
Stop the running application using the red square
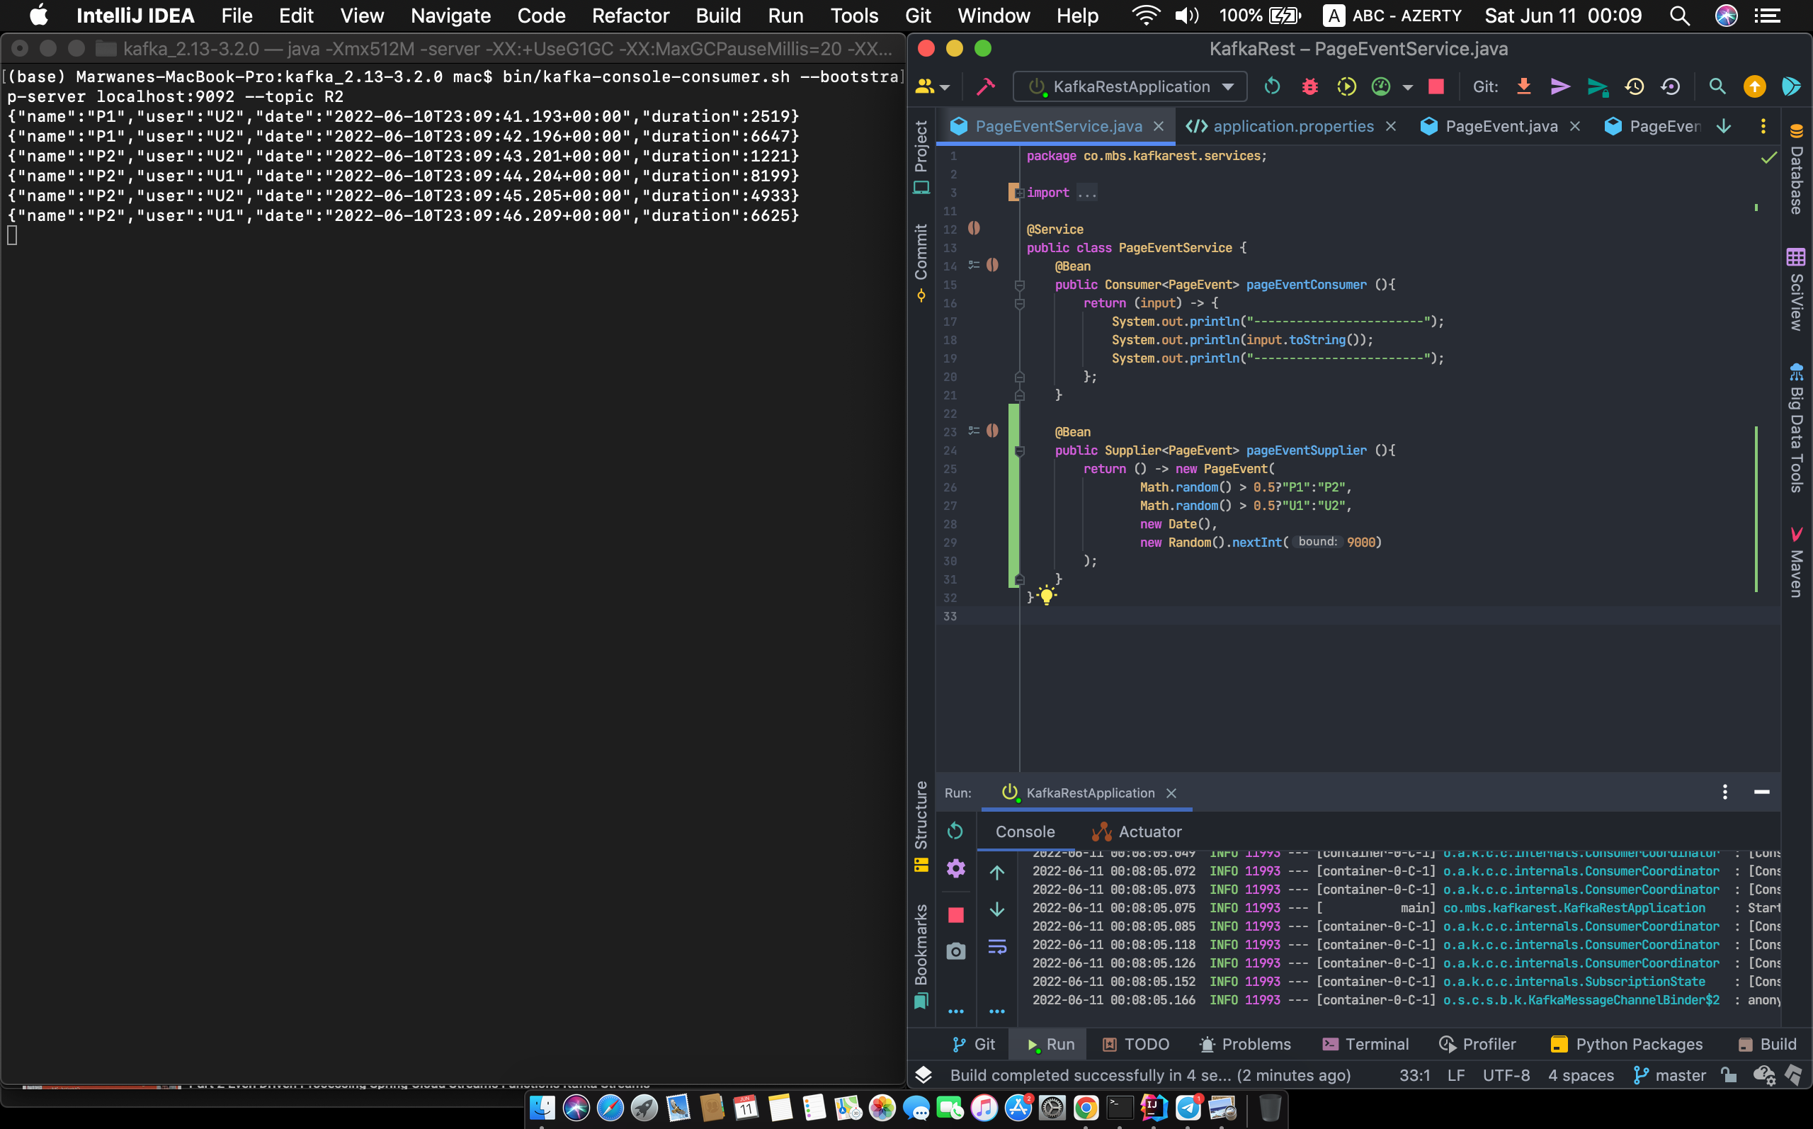point(1436,86)
